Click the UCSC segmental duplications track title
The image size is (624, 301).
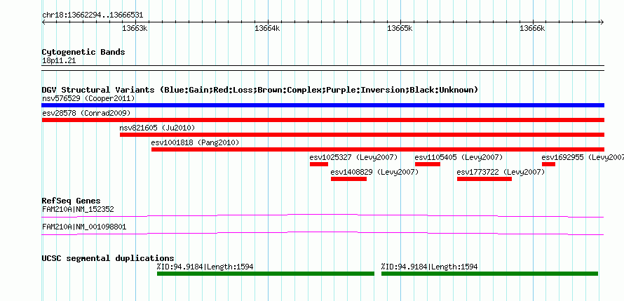point(108,258)
